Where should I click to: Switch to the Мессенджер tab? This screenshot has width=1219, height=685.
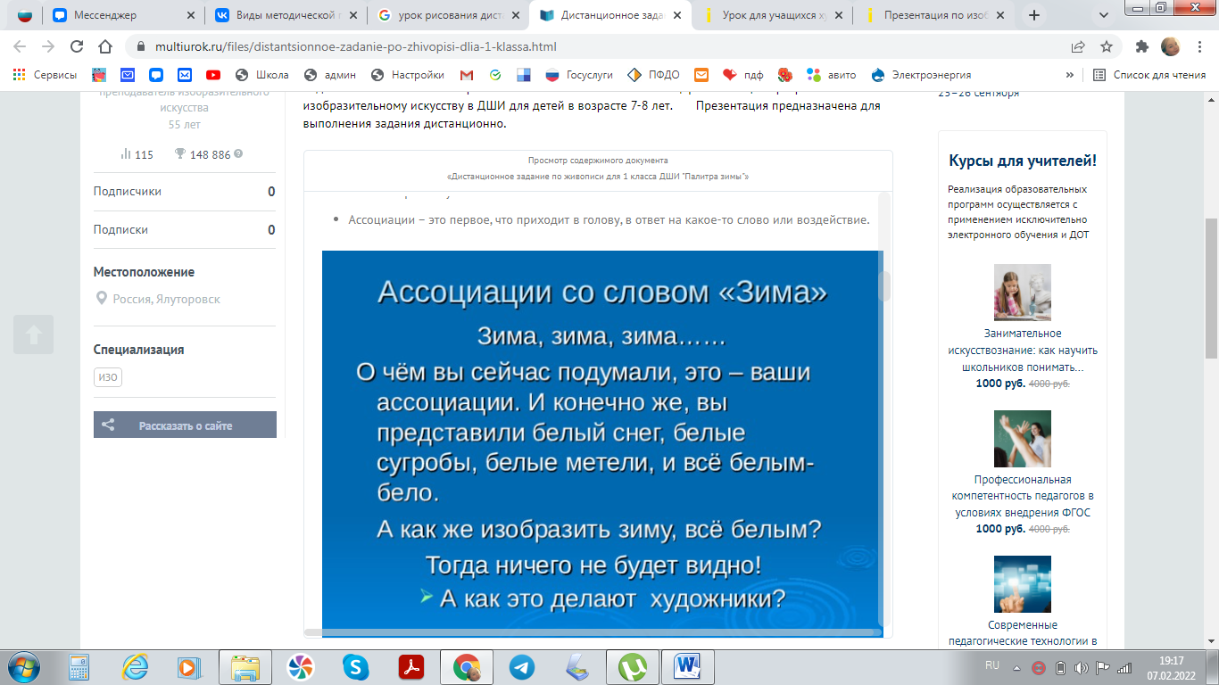pyautogui.click(x=123, y=15)
